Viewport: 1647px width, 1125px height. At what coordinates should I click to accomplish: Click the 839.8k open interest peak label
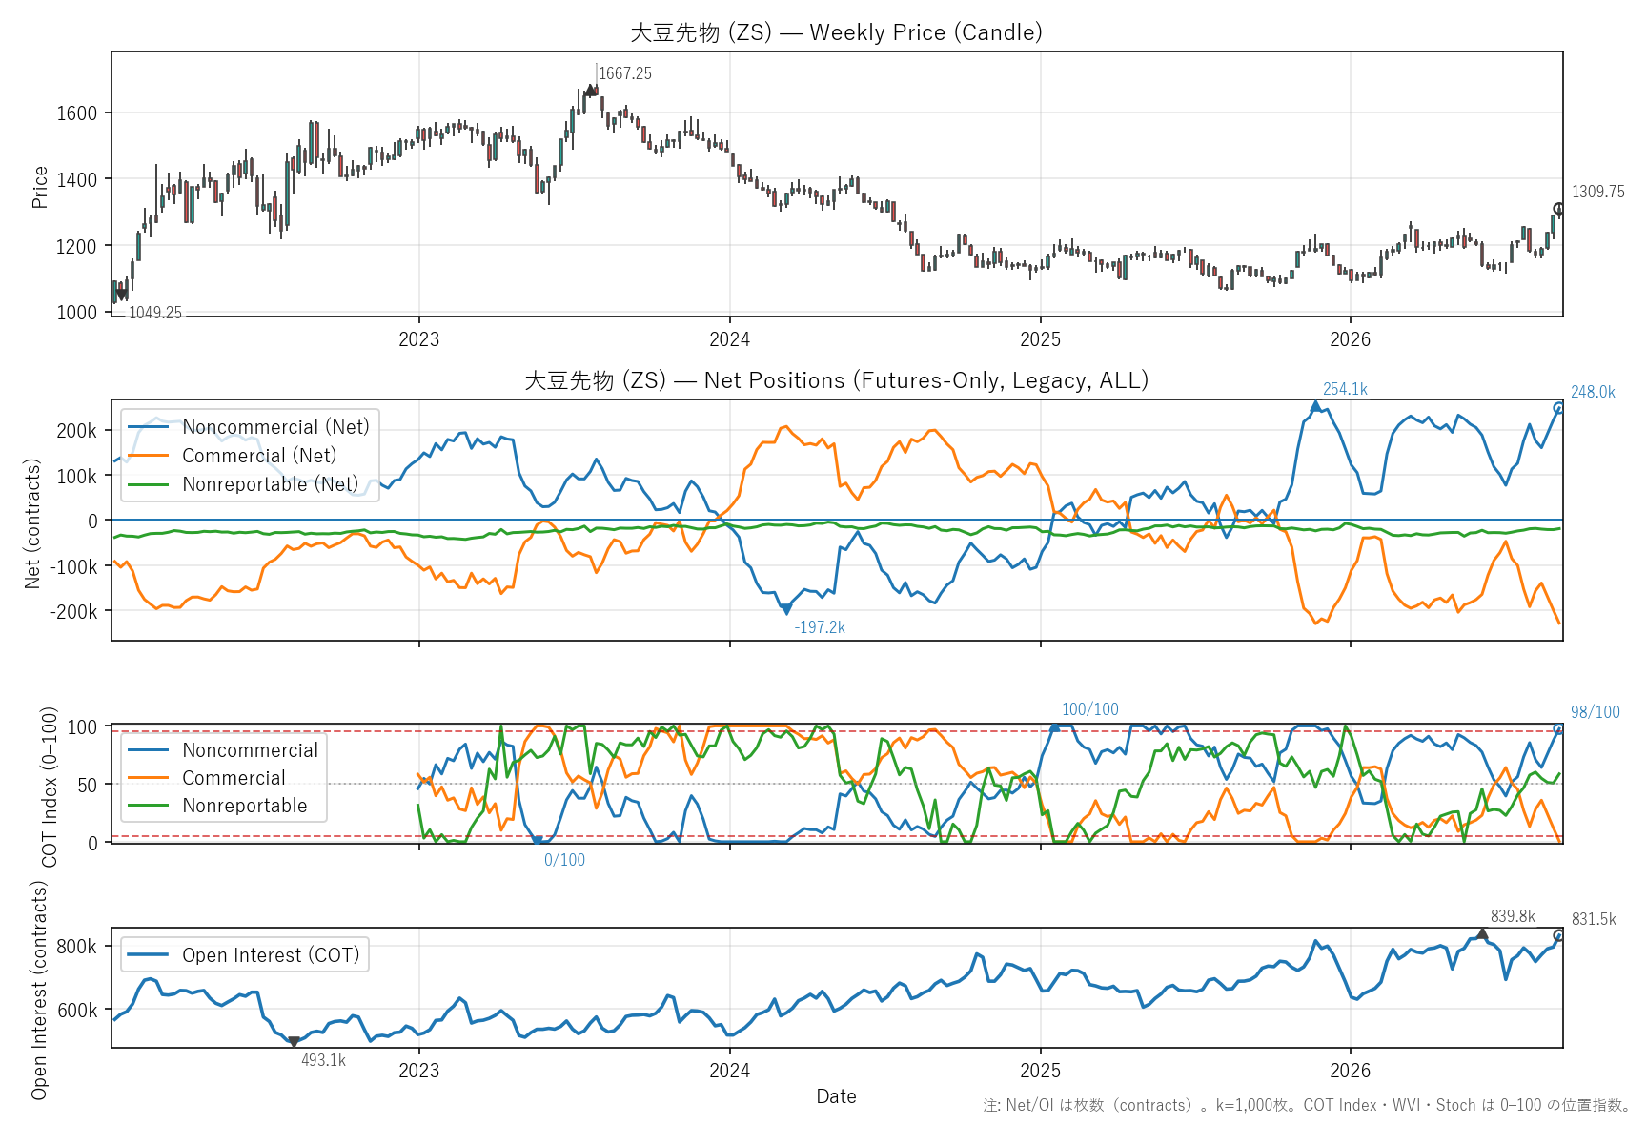pos(1513,916)
